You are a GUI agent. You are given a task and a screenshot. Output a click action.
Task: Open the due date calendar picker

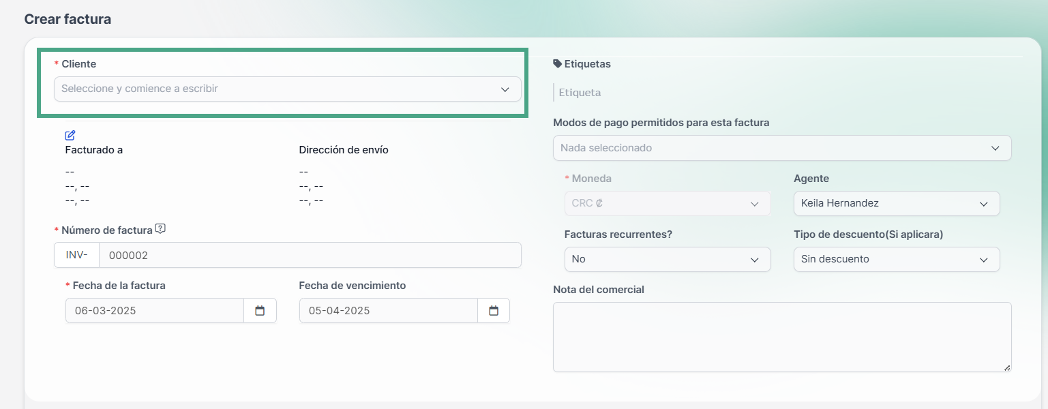494,311
